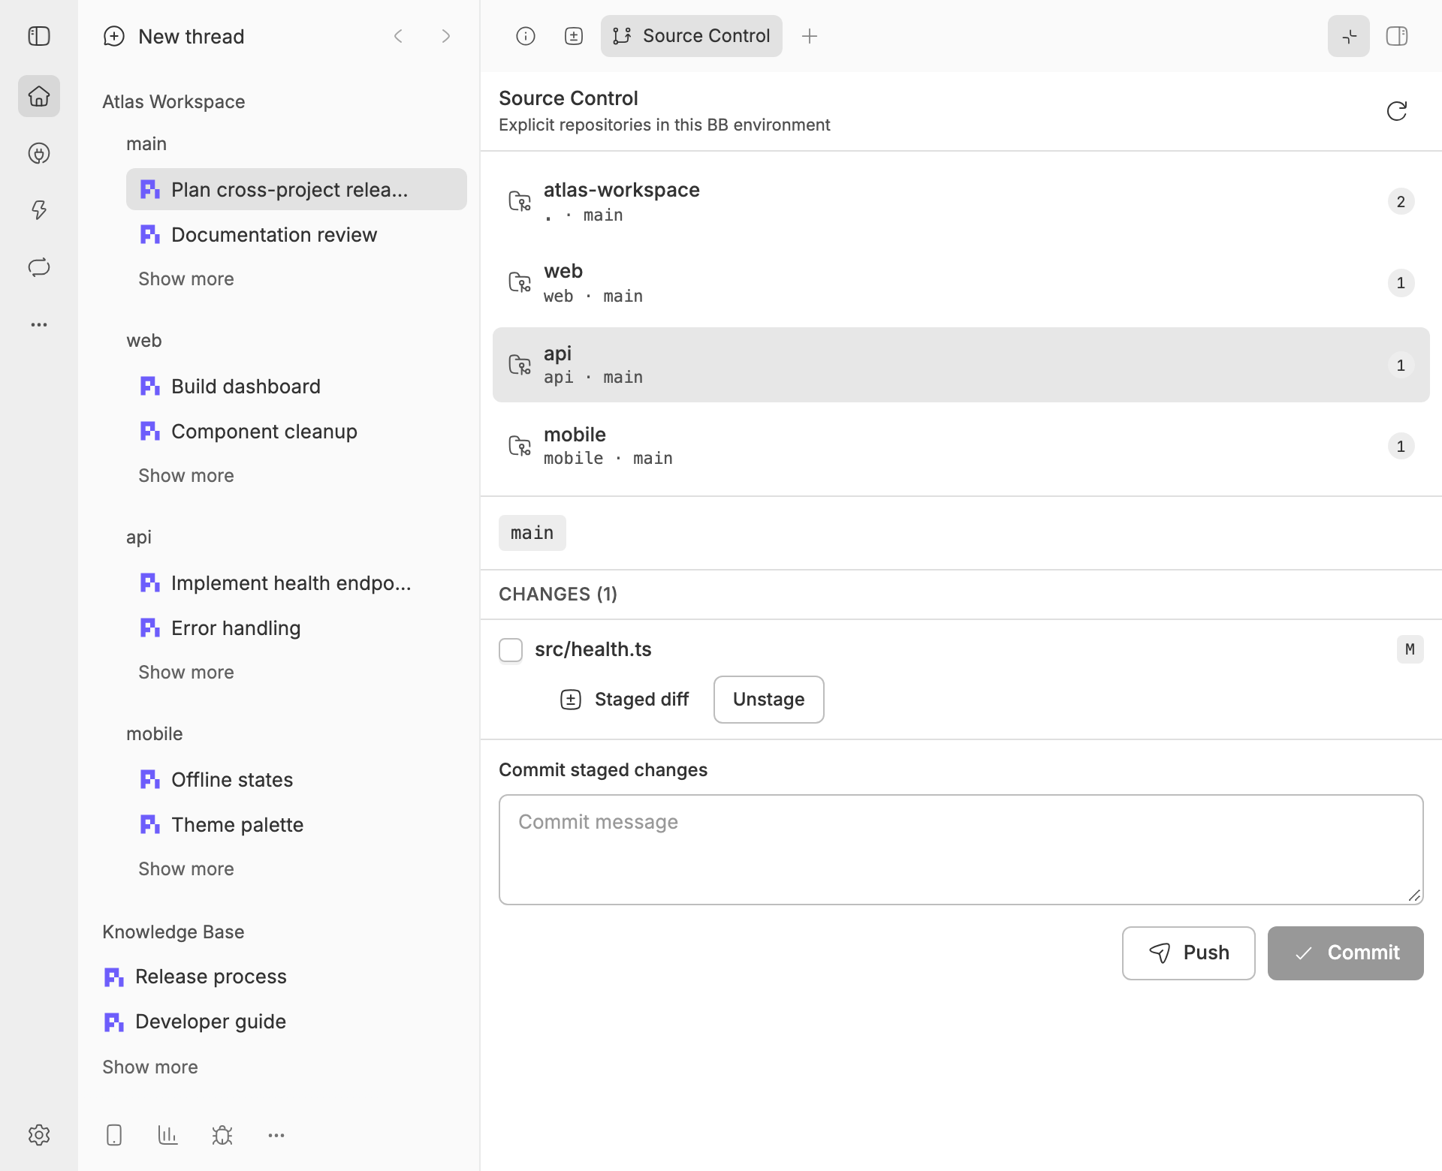Click the collapse panel icon top right
1442x1171 pixels.
(1349, 36)
